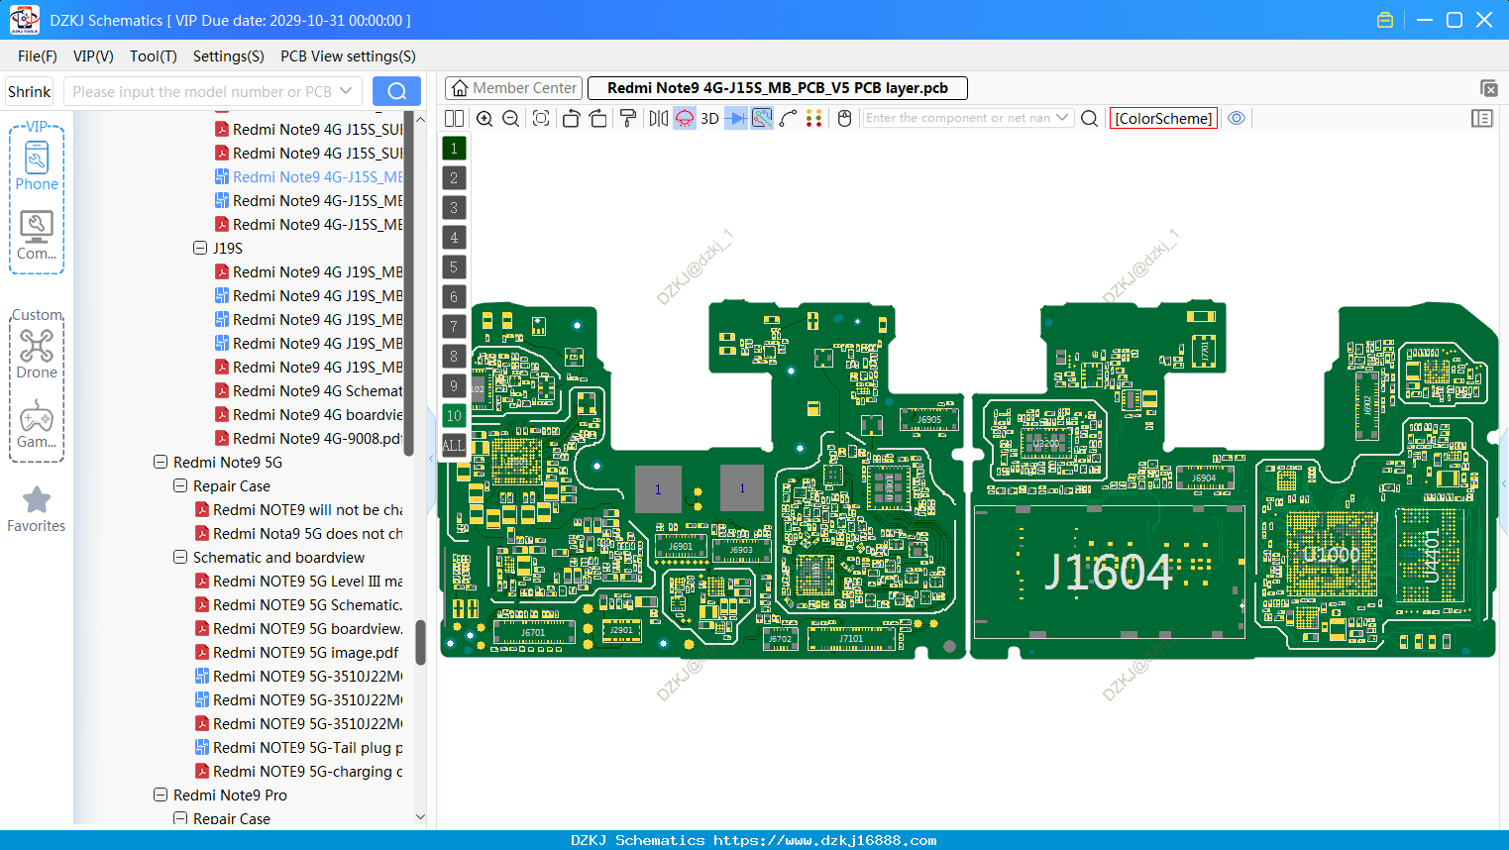Toggle the red component highlight tool

click(685, 118)
